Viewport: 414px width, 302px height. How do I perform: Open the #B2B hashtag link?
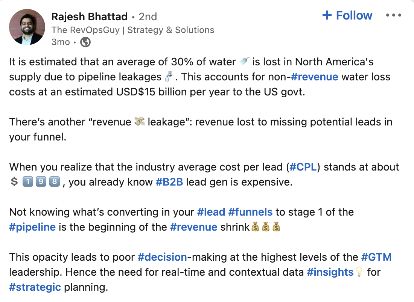click(169, 183)
